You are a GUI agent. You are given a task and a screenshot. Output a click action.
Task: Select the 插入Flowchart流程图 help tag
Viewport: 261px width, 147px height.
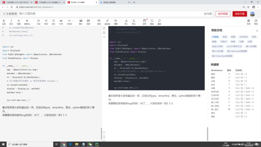pyautogui.click(x=222, y=56)
